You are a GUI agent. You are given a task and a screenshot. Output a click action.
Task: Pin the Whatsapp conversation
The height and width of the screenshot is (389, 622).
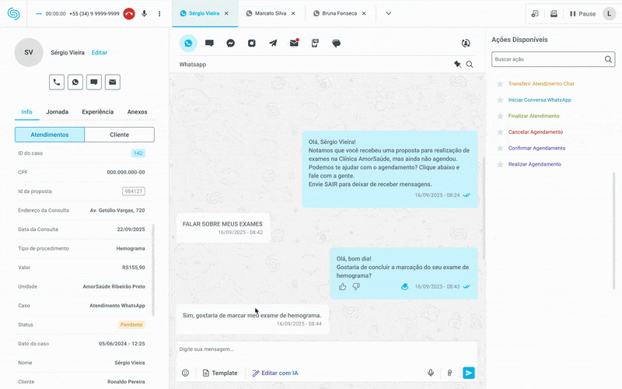(x=457, y=65)
